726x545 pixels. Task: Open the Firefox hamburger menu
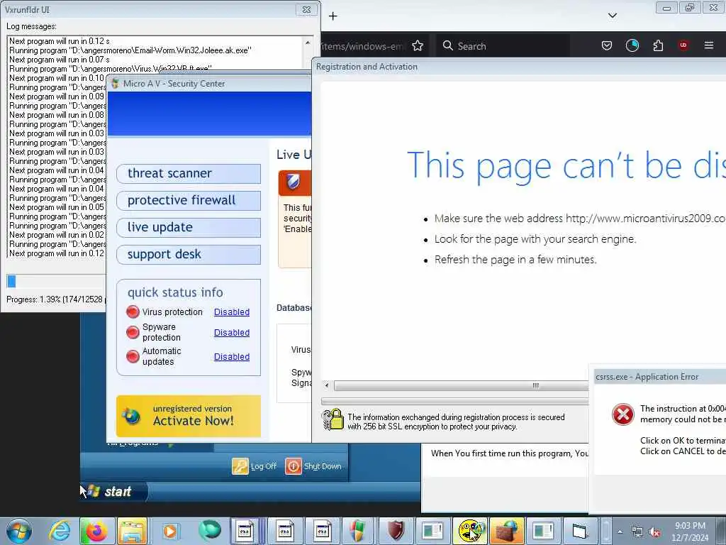click(709, 45)
